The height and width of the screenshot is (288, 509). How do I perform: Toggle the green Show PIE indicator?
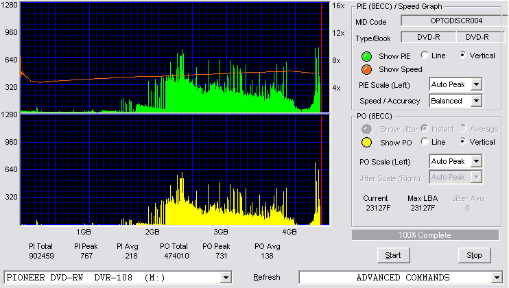tap(366, 56)
